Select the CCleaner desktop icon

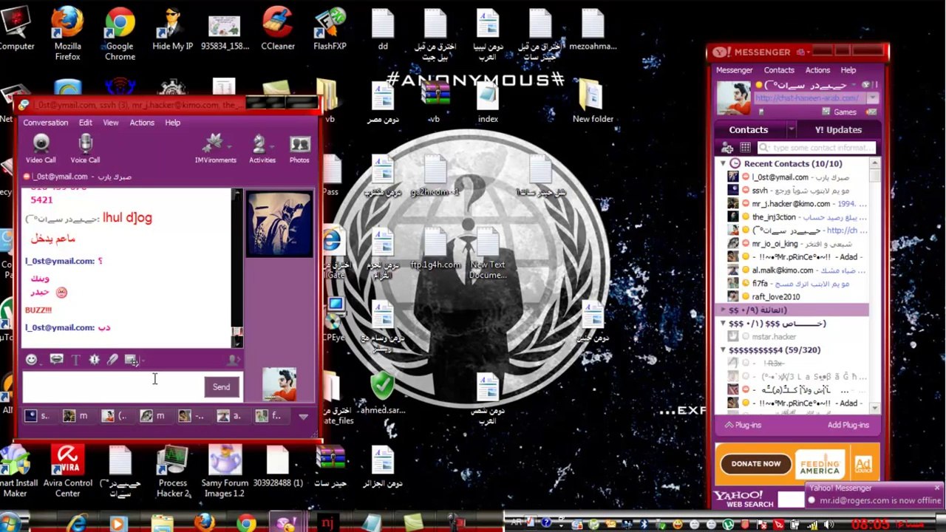pos(278,30)
